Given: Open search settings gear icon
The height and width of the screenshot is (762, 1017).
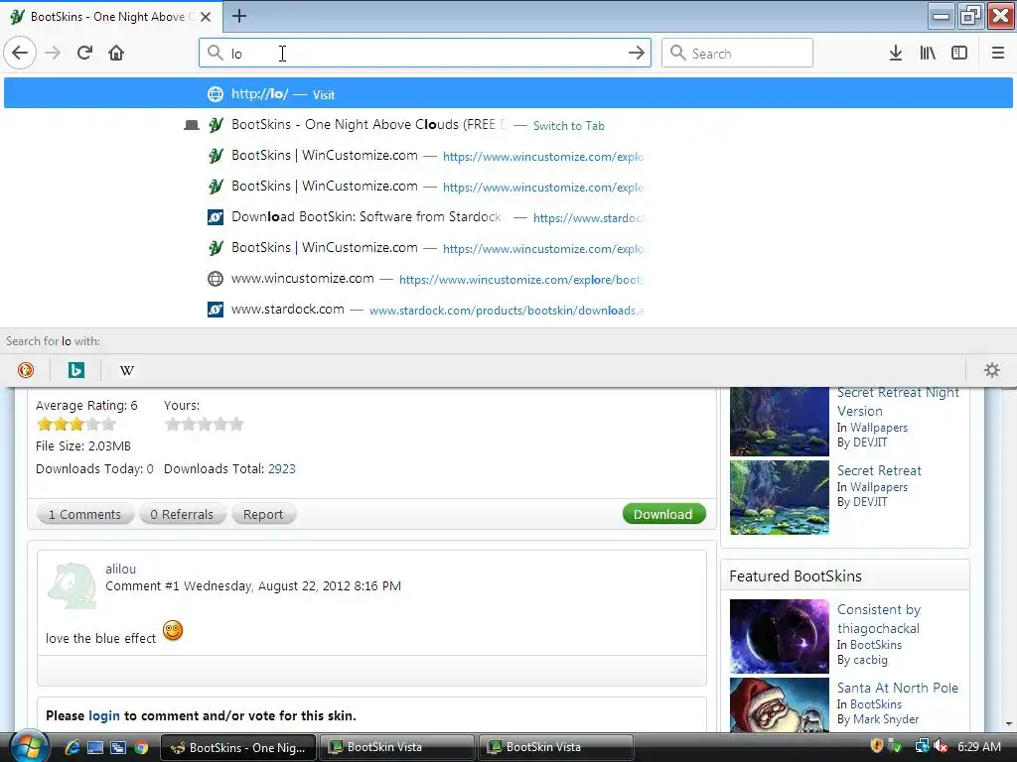Looking at the screenshot, I should pos(992,370).
